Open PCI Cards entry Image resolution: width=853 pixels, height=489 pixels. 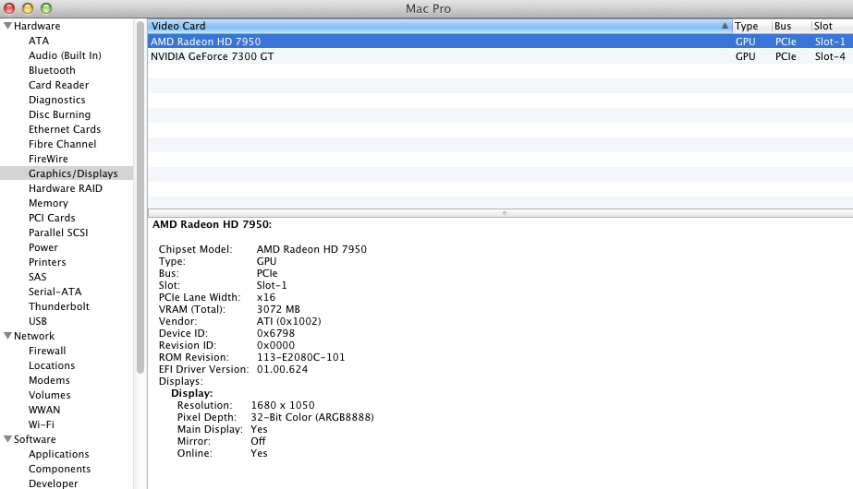(52, 218)
